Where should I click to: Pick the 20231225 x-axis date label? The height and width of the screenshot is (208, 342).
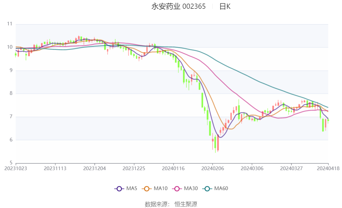pos(134,168)
